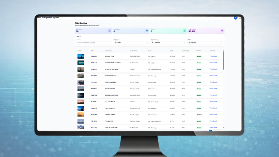Click the SHIP TYPE column header

pyautogui.click(x=134, y=51)
